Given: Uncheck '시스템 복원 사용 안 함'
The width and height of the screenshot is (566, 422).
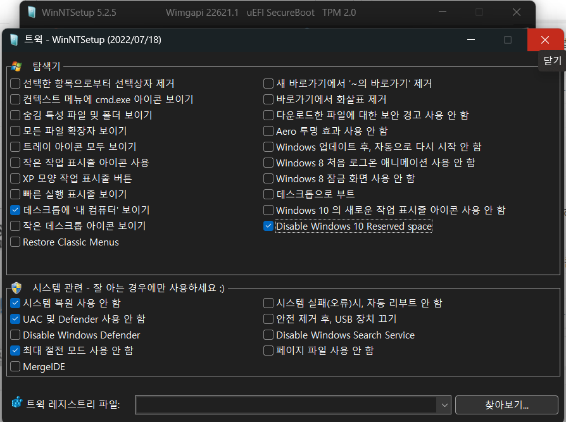Looking at the screenshot, I should tap(15, 303).
